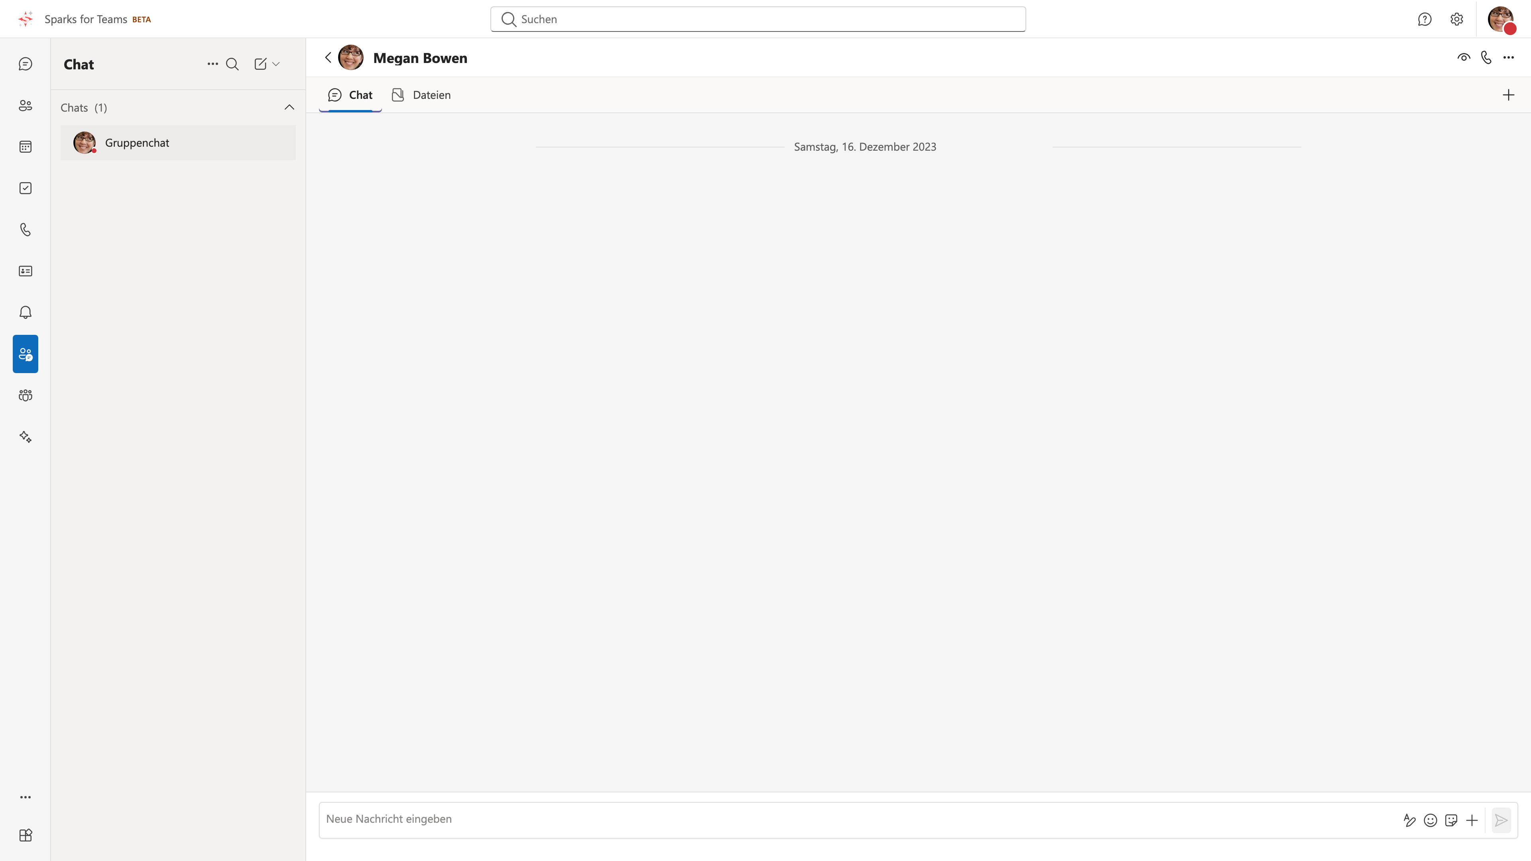Open the format text pen icon
This screenshot has height=861, width=1531.
pos(1410,821)
